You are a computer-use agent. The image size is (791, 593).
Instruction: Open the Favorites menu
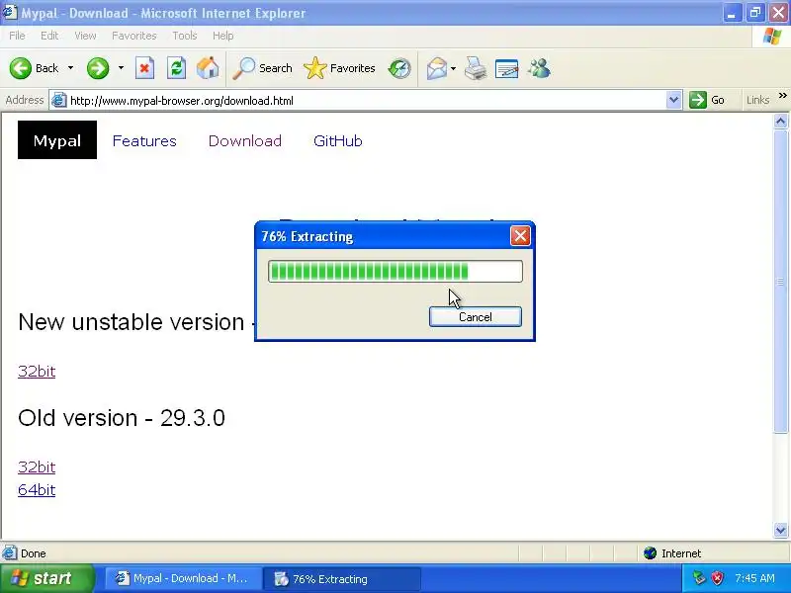tap(134, 36)
